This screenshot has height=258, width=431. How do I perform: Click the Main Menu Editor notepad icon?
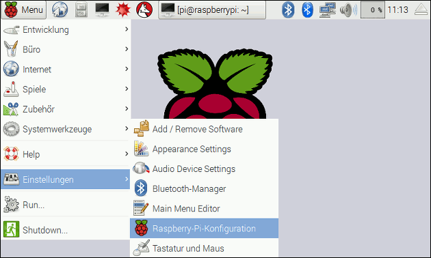[141, 207]
